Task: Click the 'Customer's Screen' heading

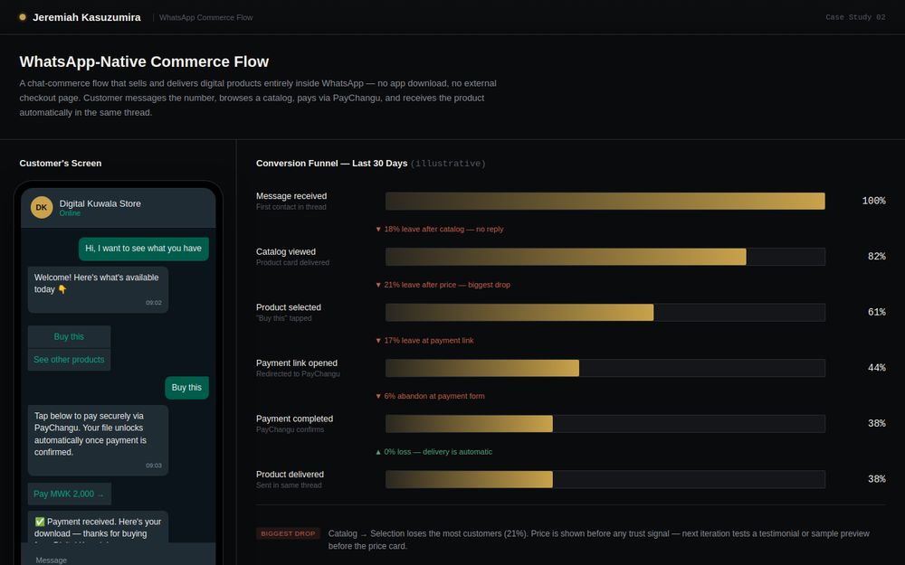Action: (61, 163)
